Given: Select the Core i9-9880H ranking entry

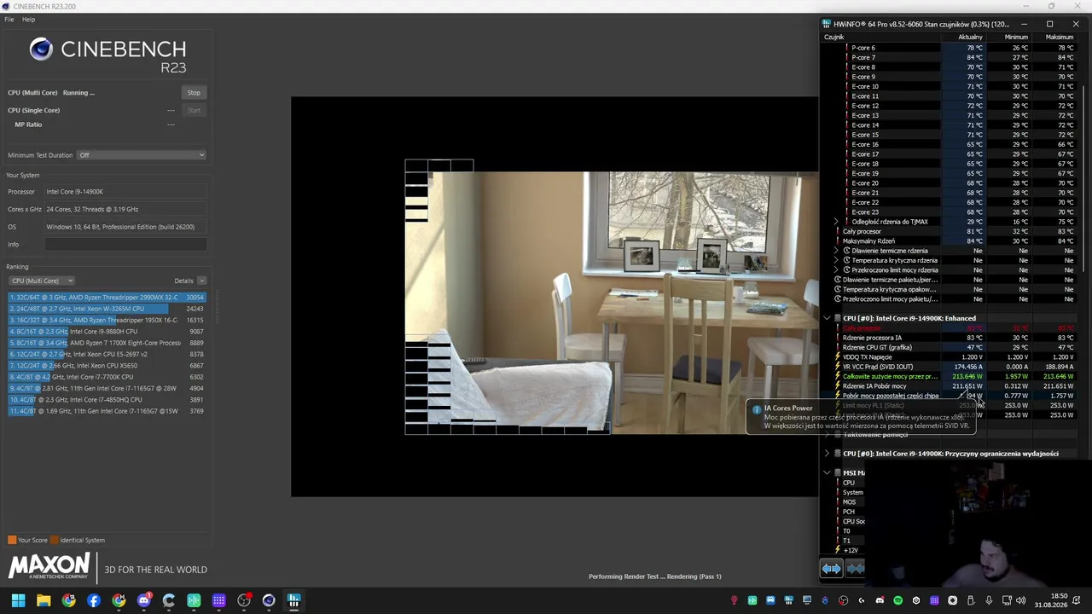Looking at the screenshot, I should click(107, 332).
